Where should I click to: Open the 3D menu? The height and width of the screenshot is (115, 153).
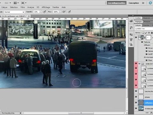click(x=38, y=7)
